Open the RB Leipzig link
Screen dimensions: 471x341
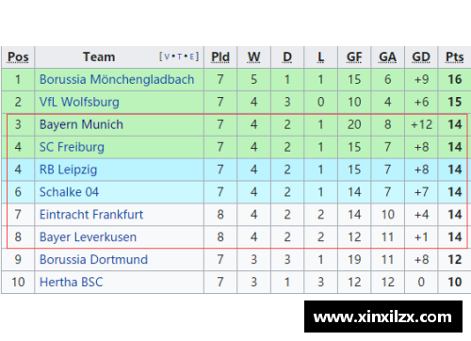tap(69, 170)
